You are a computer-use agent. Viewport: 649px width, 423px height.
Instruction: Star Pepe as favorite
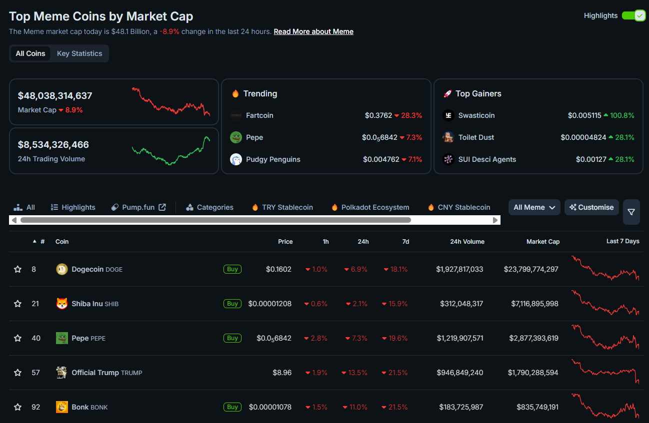(18, 338)
